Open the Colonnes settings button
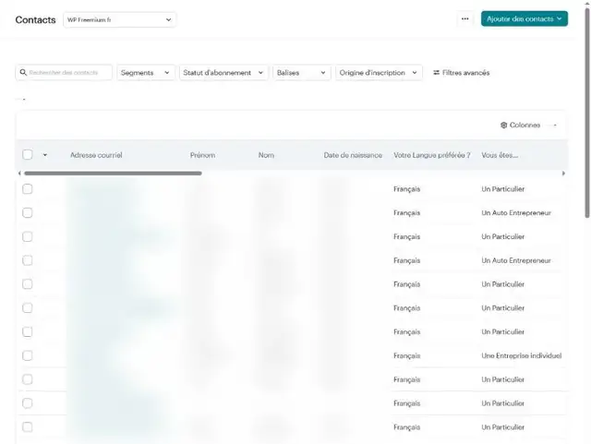Screen dimensions: 591x444 521,126
